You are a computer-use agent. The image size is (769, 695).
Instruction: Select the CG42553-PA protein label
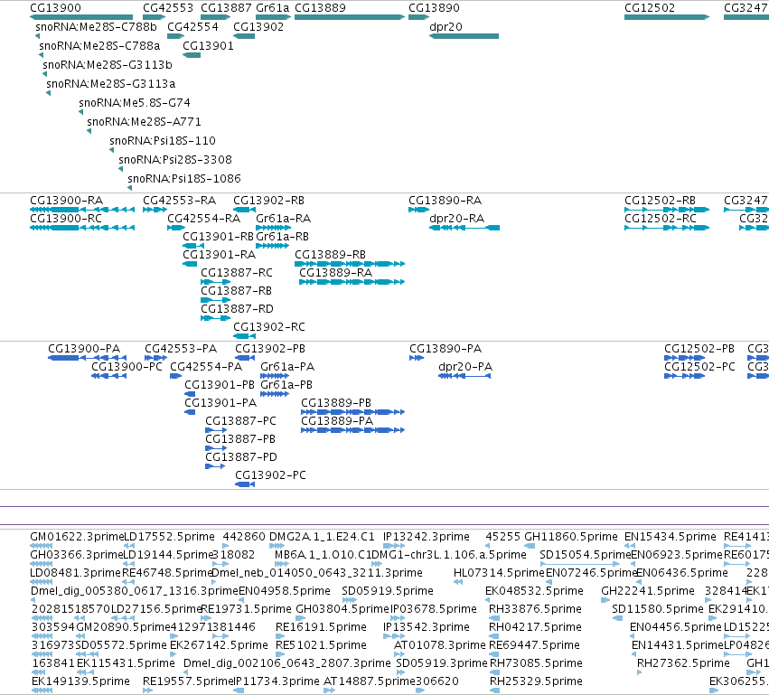pyautogui.click(x=181, y=349)
